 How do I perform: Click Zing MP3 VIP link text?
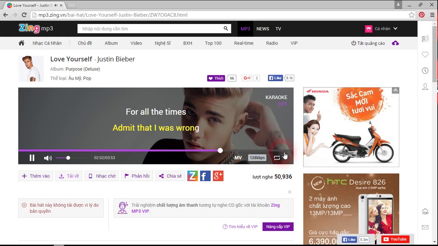pyautogui.click(x=206, y=208)
